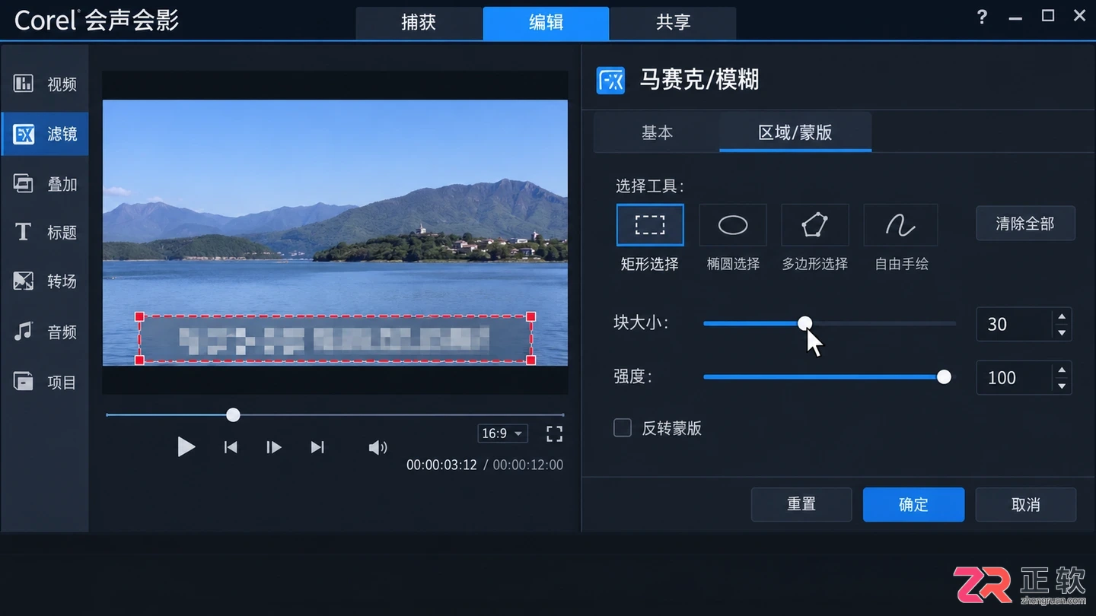This screenshot has height=616, width=1096.
Task: Increase 强度 value with up arrow
Action: [1062, 370]
